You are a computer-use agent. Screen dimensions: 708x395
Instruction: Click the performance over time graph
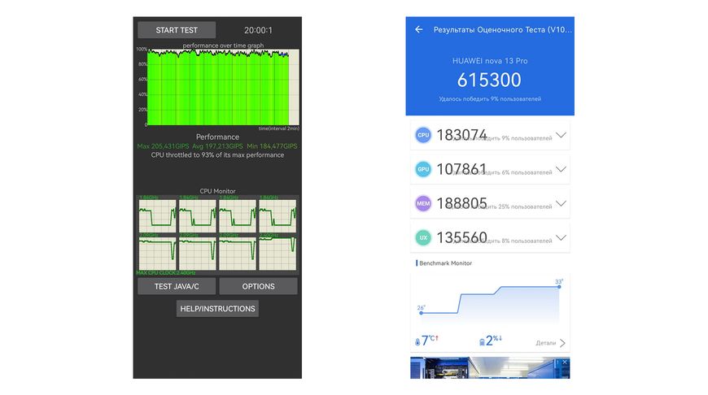223,87
